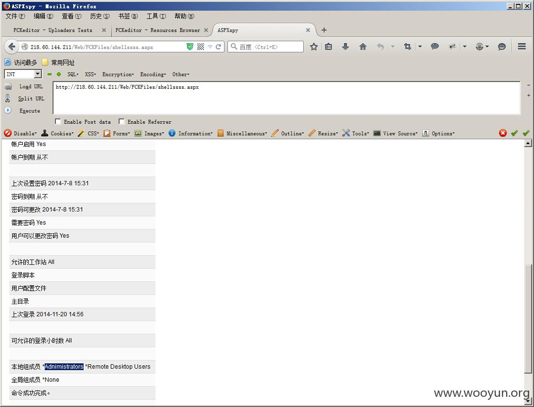Screen dimensions: 534x407
Task: Open the 访问最多 bookmark icon
Action: 7,62
